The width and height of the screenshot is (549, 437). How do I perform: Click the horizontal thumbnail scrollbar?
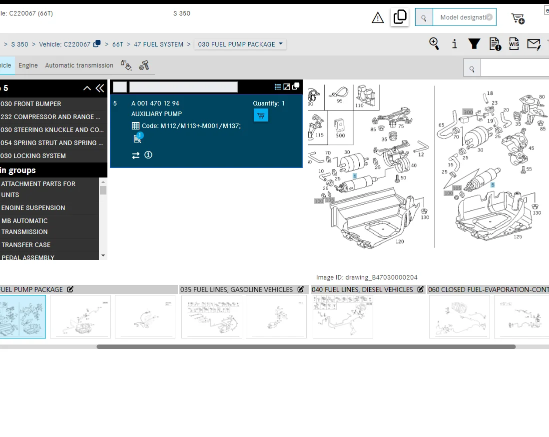pos(306,346)
